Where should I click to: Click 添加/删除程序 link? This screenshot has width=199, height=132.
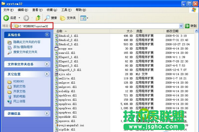(23, 47)
